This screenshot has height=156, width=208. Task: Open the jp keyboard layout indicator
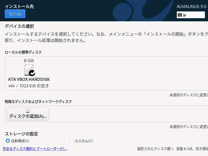coord(191,15)
